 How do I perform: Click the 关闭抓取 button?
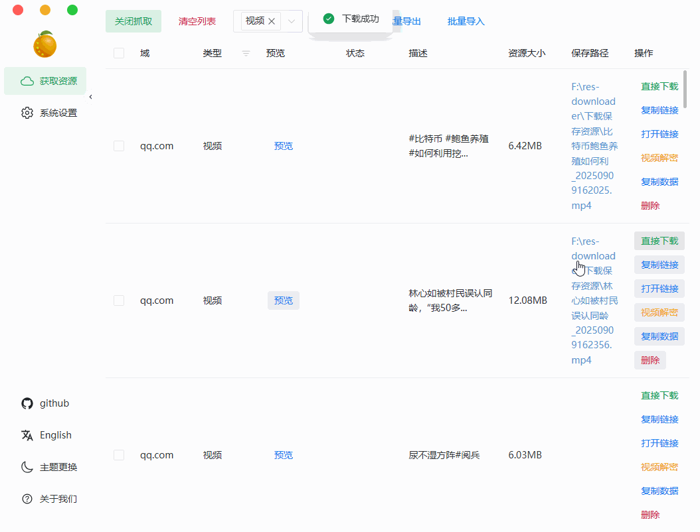click(132, 21)
